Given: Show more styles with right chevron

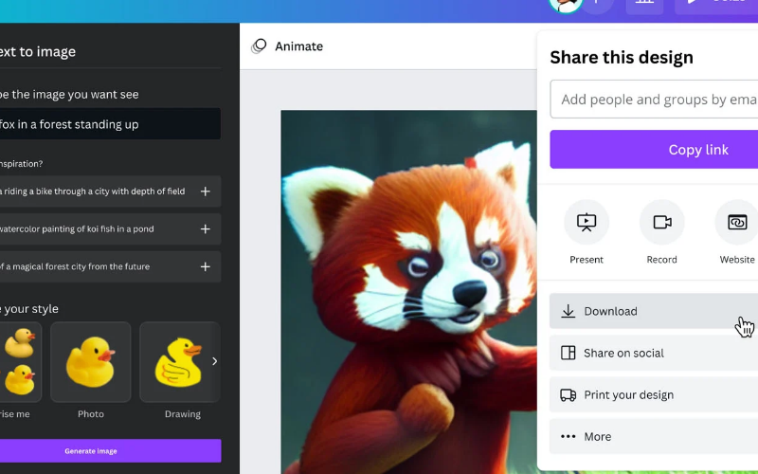Looking at the screenshot, I should tap(215, 361).
